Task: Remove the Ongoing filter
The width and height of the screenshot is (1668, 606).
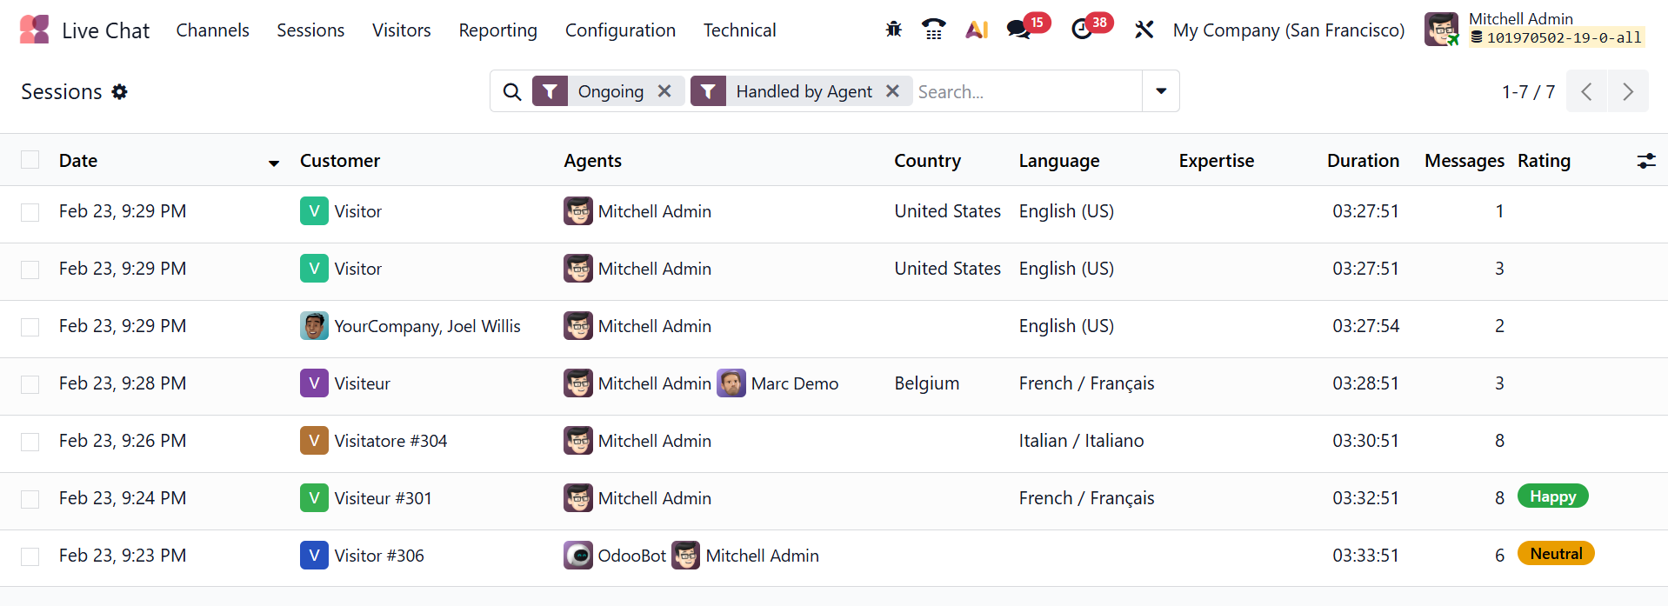Action: pyautogui.click(x=664, y=91)
